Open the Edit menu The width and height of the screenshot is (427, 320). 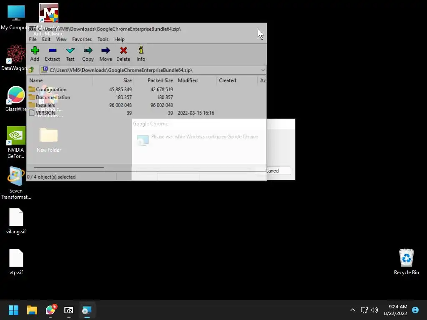[46, 39]
